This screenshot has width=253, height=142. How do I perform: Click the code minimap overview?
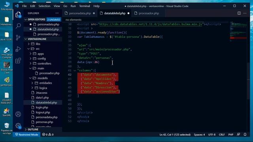click(x=238, y=32)
